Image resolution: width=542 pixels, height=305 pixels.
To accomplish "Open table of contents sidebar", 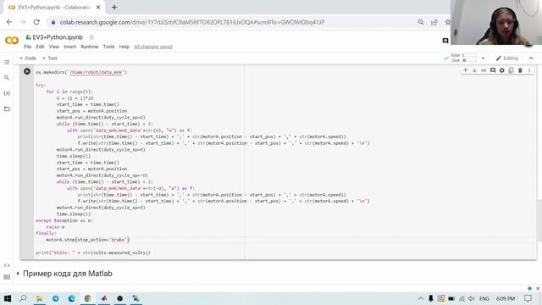I will (7, 62).
